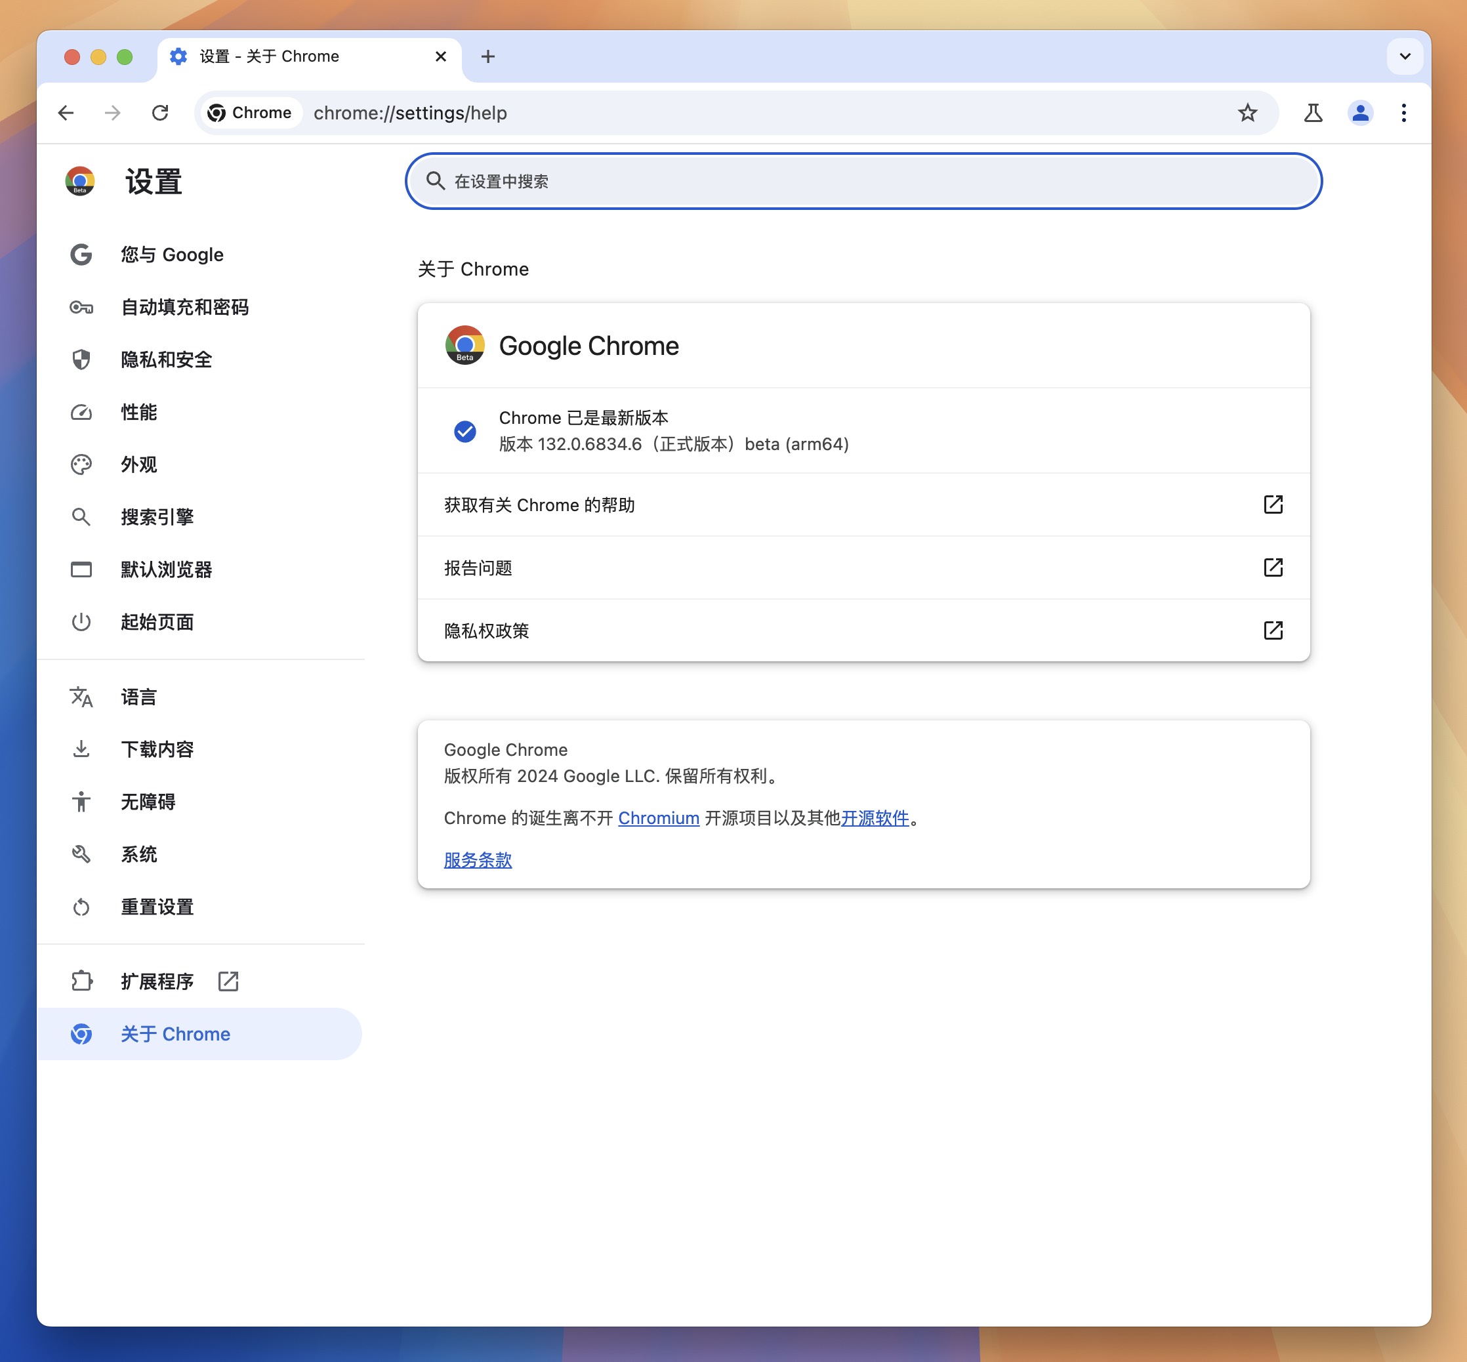This screenshot has width=1467, height=1362.
Task: Click external link icon for 隐私权政策
Action: pyautogui.click(x=1273, y=631)
